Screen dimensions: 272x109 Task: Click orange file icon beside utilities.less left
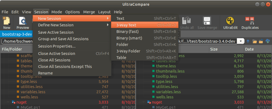tap(18, 87)
